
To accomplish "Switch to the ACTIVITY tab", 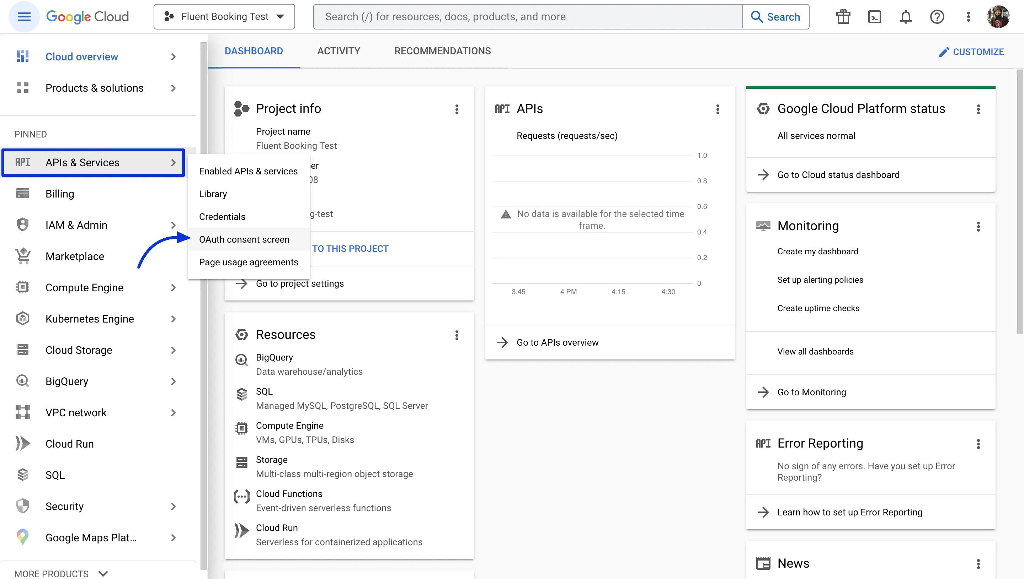I will [x=339, y=51].
